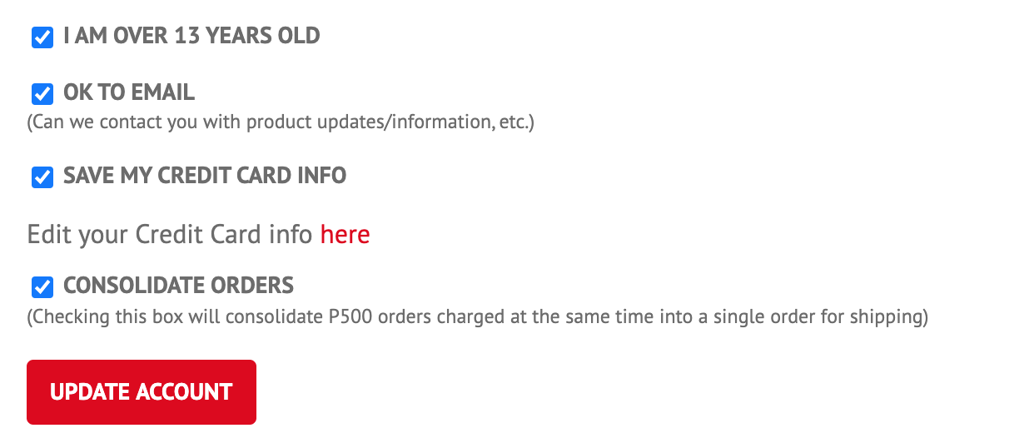
Task: Open the red 'here' credit card link
Action: (345, 235)
